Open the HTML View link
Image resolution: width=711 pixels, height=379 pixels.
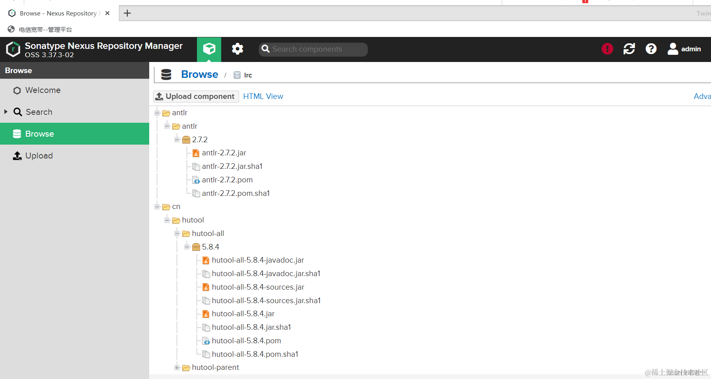[x=263, y=97]
